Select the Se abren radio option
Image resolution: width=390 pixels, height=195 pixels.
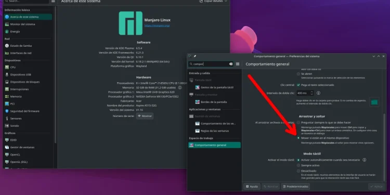pos(298,74)
